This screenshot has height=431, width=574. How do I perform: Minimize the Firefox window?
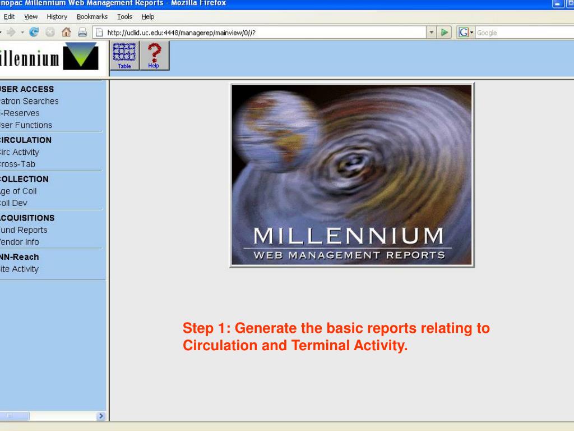tap(558, 4)
